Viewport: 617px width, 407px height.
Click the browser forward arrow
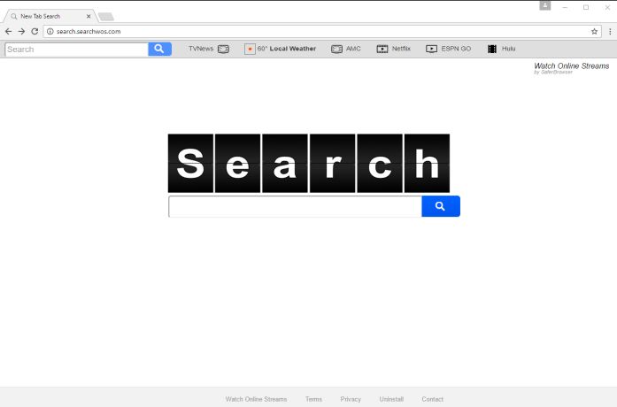[x=21, y=31]
